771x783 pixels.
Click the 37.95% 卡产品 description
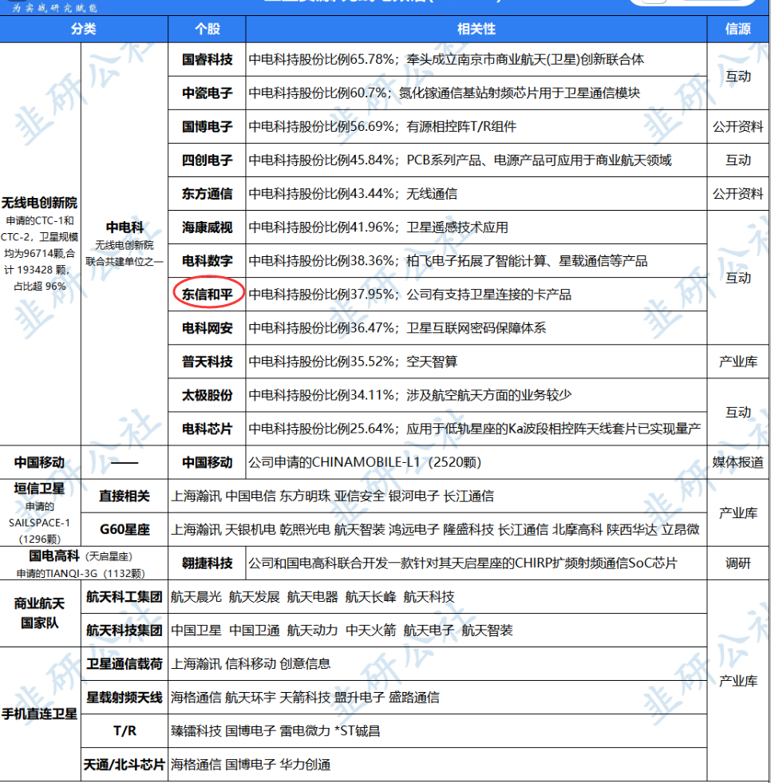(476, 295)
